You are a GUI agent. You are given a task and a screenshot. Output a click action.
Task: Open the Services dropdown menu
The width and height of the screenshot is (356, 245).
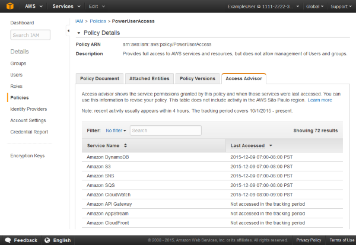[x=66, y=7]
